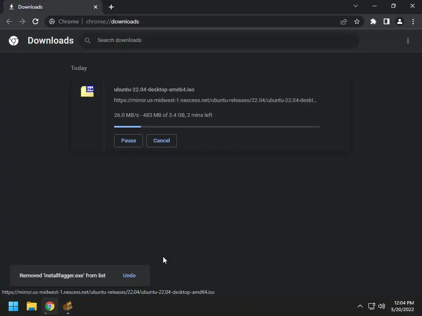Image resolution: width=422 pixels, height=316 pixels.
Task: Focus the Search downloads field
Action: (x=219, y=40)
